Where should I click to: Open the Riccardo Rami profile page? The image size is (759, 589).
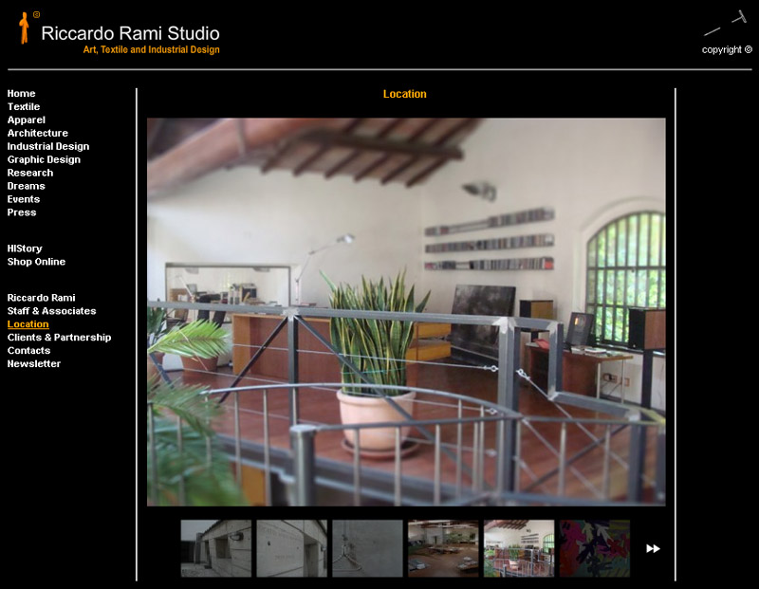tap(41, 298)
